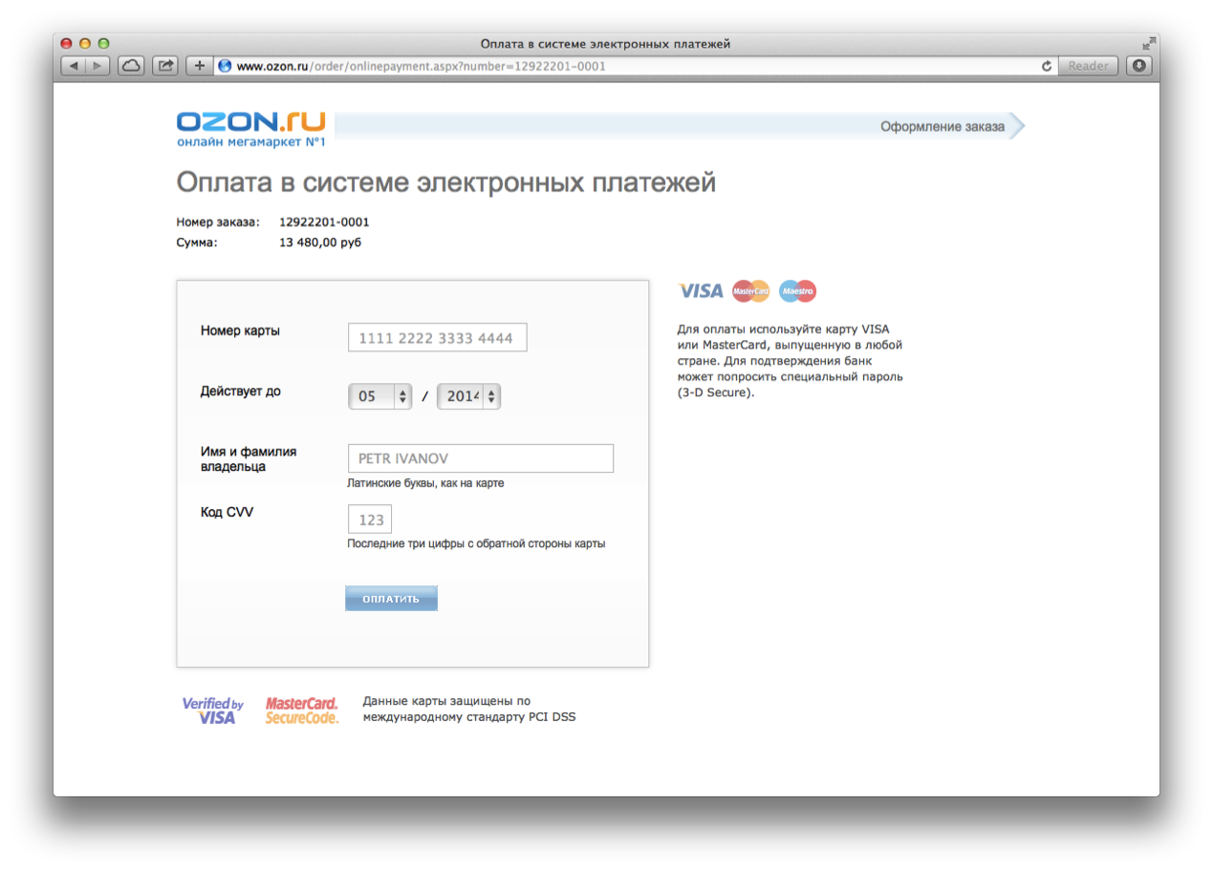Add bookmark with plus button
The width and height of the screenshot is (1213, 870).
(x=199, y=66)
